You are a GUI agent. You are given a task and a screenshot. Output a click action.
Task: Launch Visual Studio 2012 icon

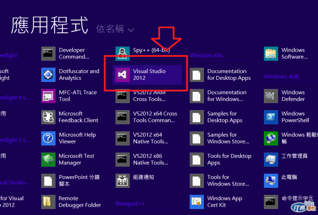122,75
